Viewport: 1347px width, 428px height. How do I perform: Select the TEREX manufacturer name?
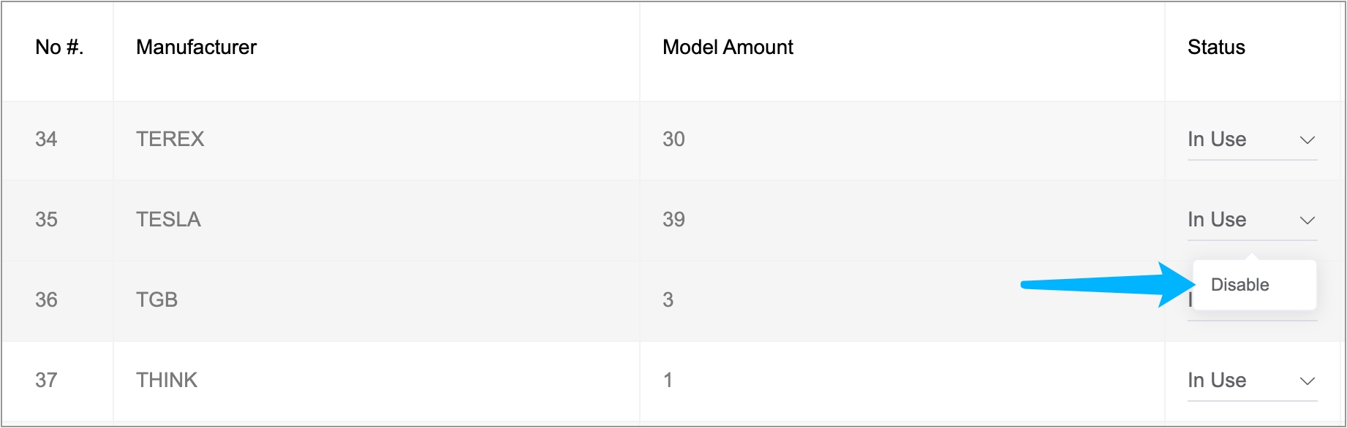(x=170, y=140)
